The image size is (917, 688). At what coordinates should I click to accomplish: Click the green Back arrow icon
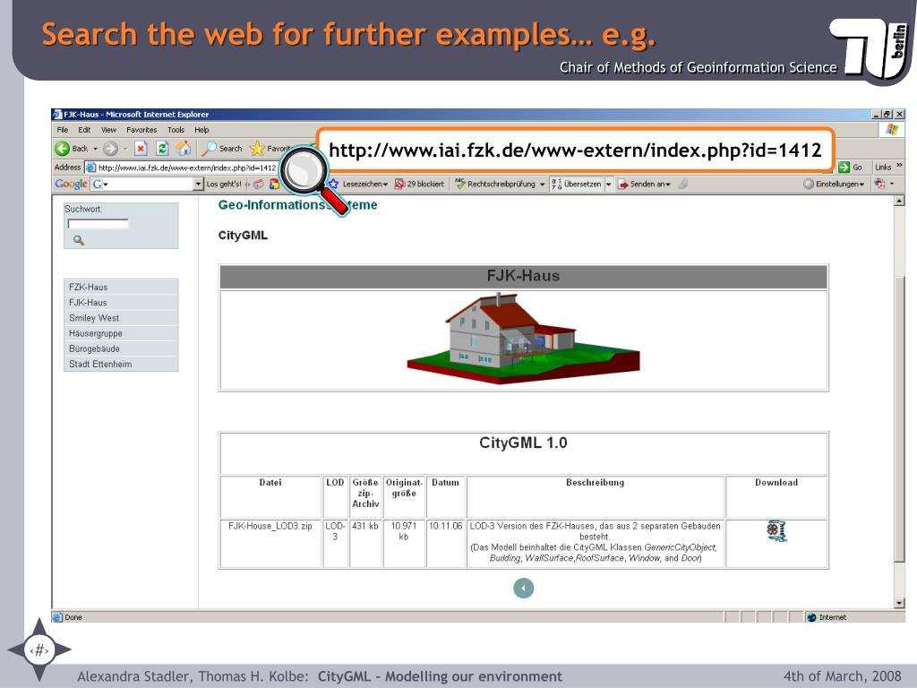coord(63,149)
